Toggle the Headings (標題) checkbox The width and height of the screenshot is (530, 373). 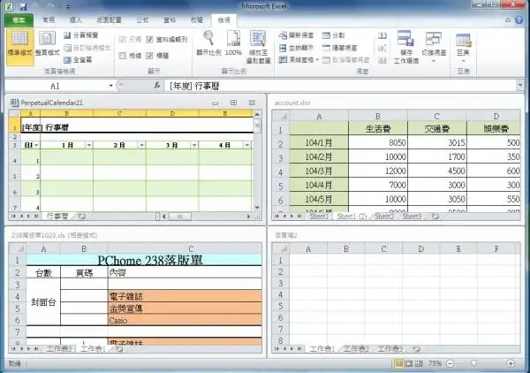pos(149,56)
